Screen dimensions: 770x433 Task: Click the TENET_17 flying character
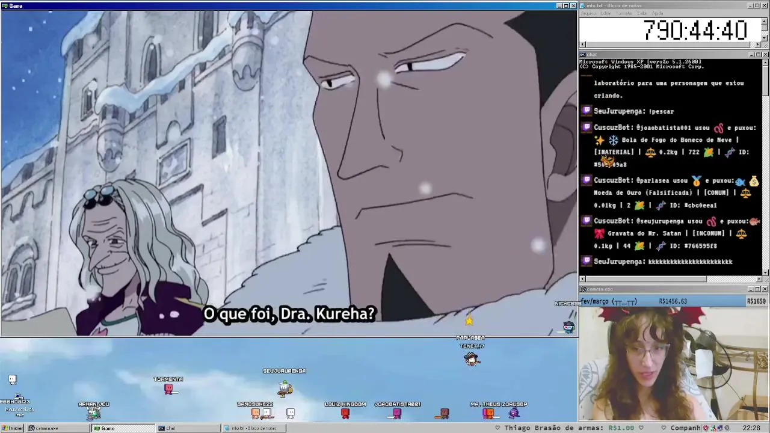[x=472, y=359]
